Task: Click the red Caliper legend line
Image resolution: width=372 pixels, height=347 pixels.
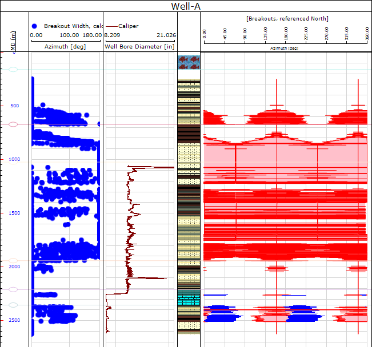Action: (112, 26)
